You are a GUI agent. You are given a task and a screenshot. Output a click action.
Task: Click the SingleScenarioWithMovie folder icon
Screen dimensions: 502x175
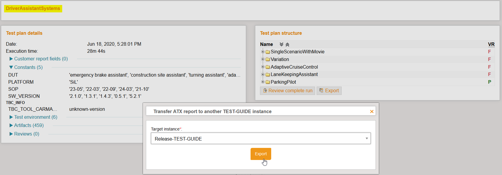[268, 52]
